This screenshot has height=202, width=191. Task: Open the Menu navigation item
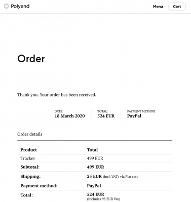coord(158,7)
